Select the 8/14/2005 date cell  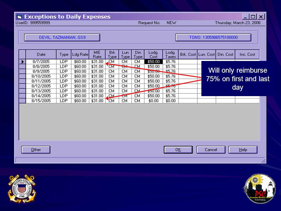[x=41, y=96]
